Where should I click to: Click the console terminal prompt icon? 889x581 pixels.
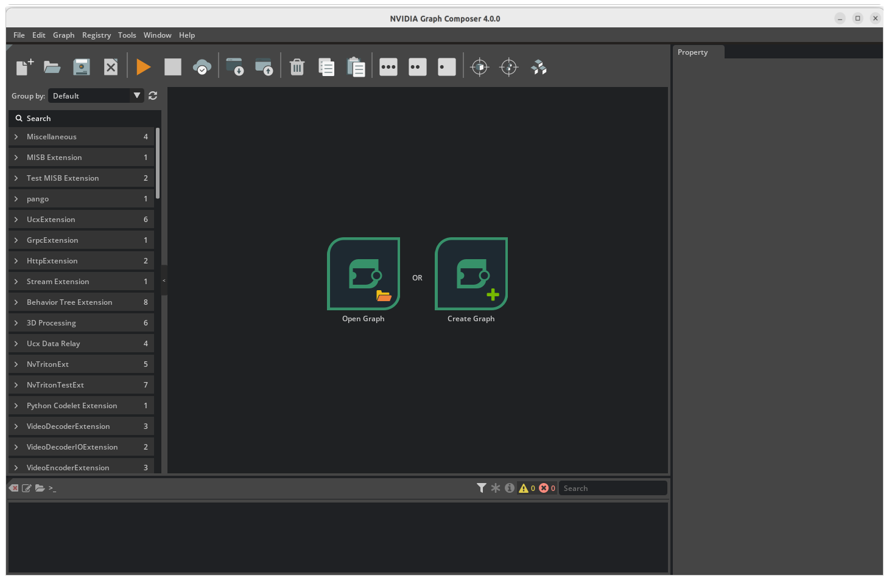click(52, 488)
